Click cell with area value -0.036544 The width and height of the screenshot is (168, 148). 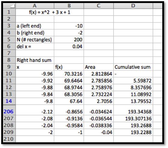99,119
